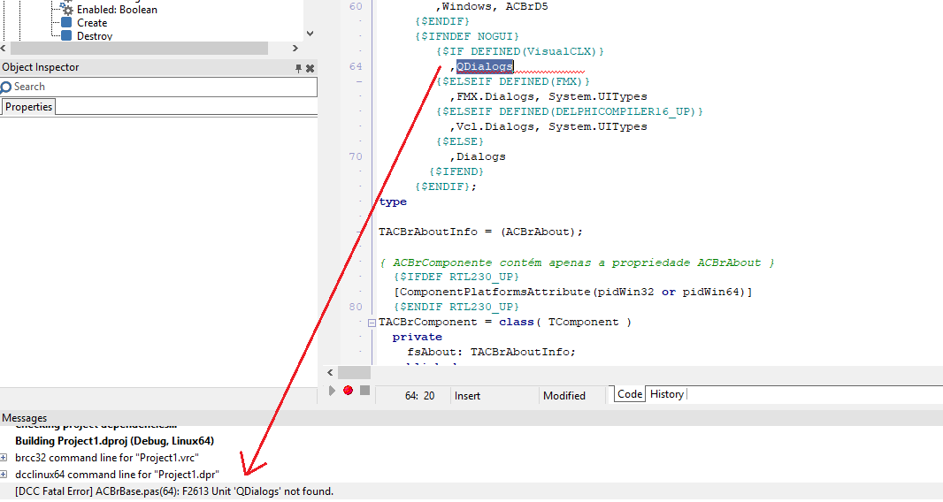
Task: Select the DCC Fatal Error message line
Action: coord(173,491)
